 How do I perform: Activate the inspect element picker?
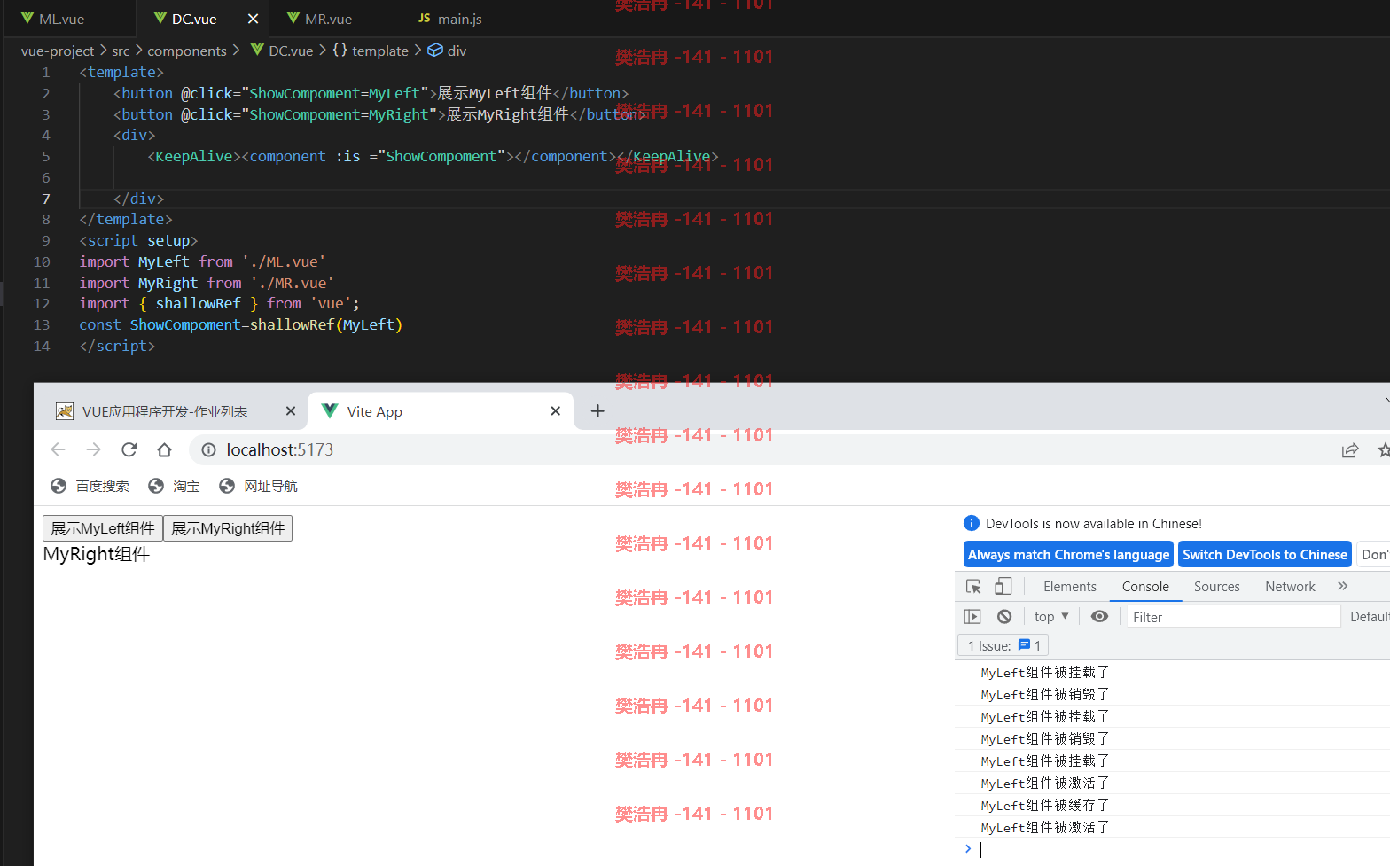(x=973, y=587)
